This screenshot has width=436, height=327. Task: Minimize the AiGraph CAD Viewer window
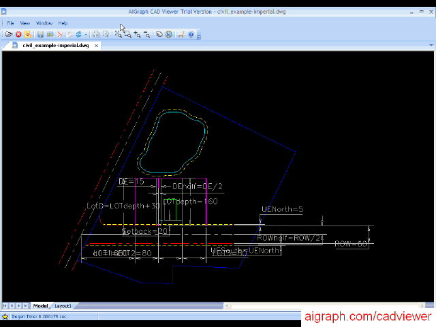[411, 12]
